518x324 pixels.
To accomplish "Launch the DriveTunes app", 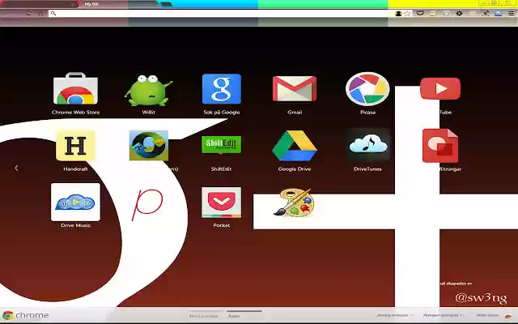I will click(367, 146).
